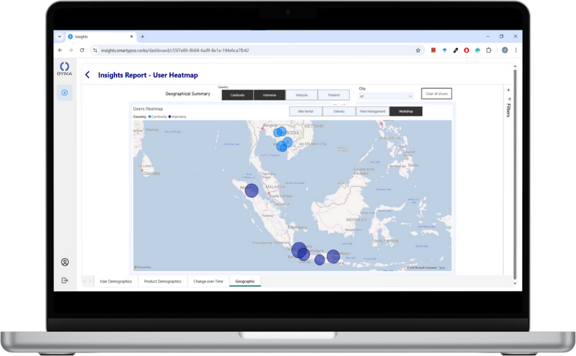Open the red Opera-style extension icon
The image size is (576, 356).
[466, 50]
